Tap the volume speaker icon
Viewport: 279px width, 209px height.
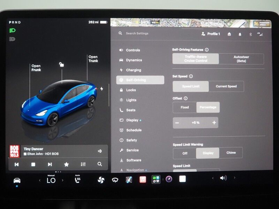(x=223, y=178)
